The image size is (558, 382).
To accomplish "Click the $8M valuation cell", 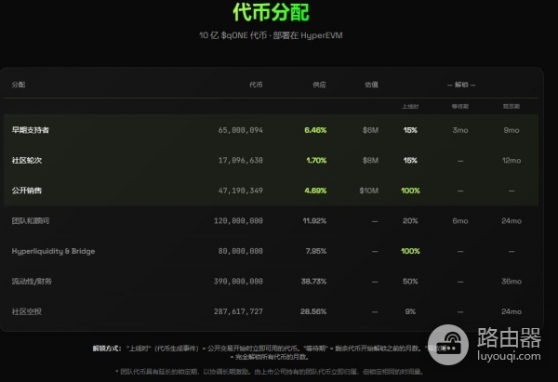I will point(370,161).
